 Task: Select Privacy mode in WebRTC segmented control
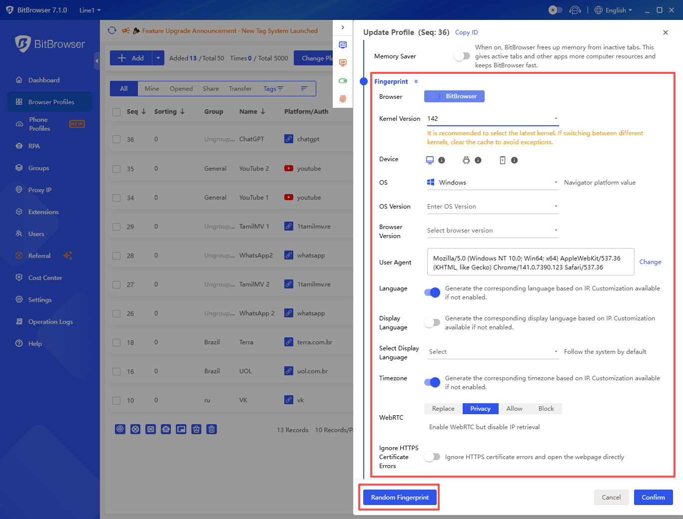[480, 408]
